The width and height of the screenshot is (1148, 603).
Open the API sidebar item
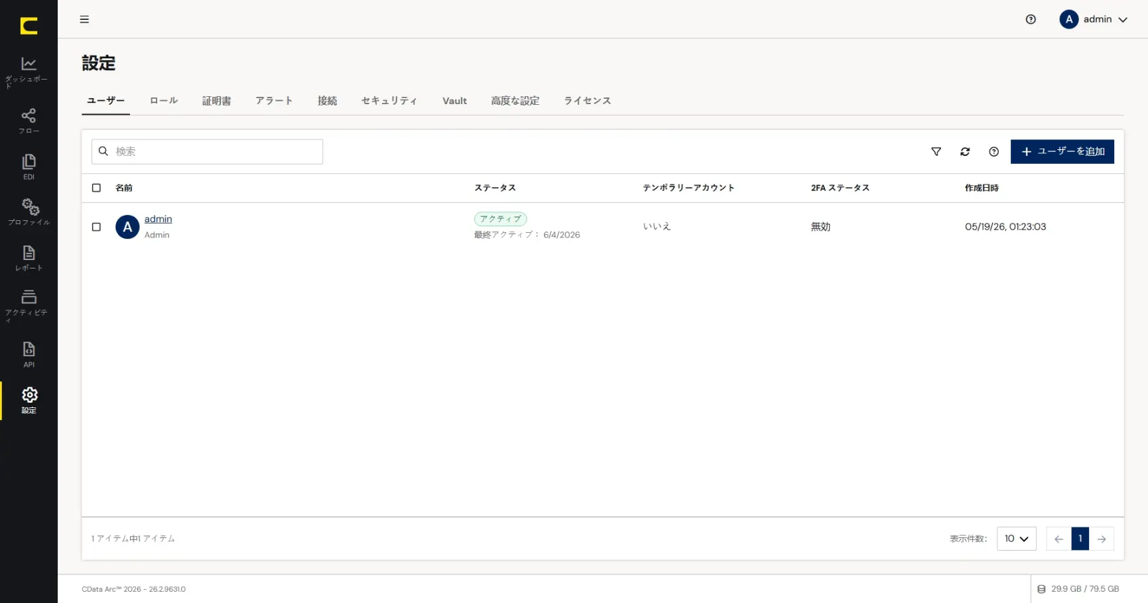coord(29,354)
